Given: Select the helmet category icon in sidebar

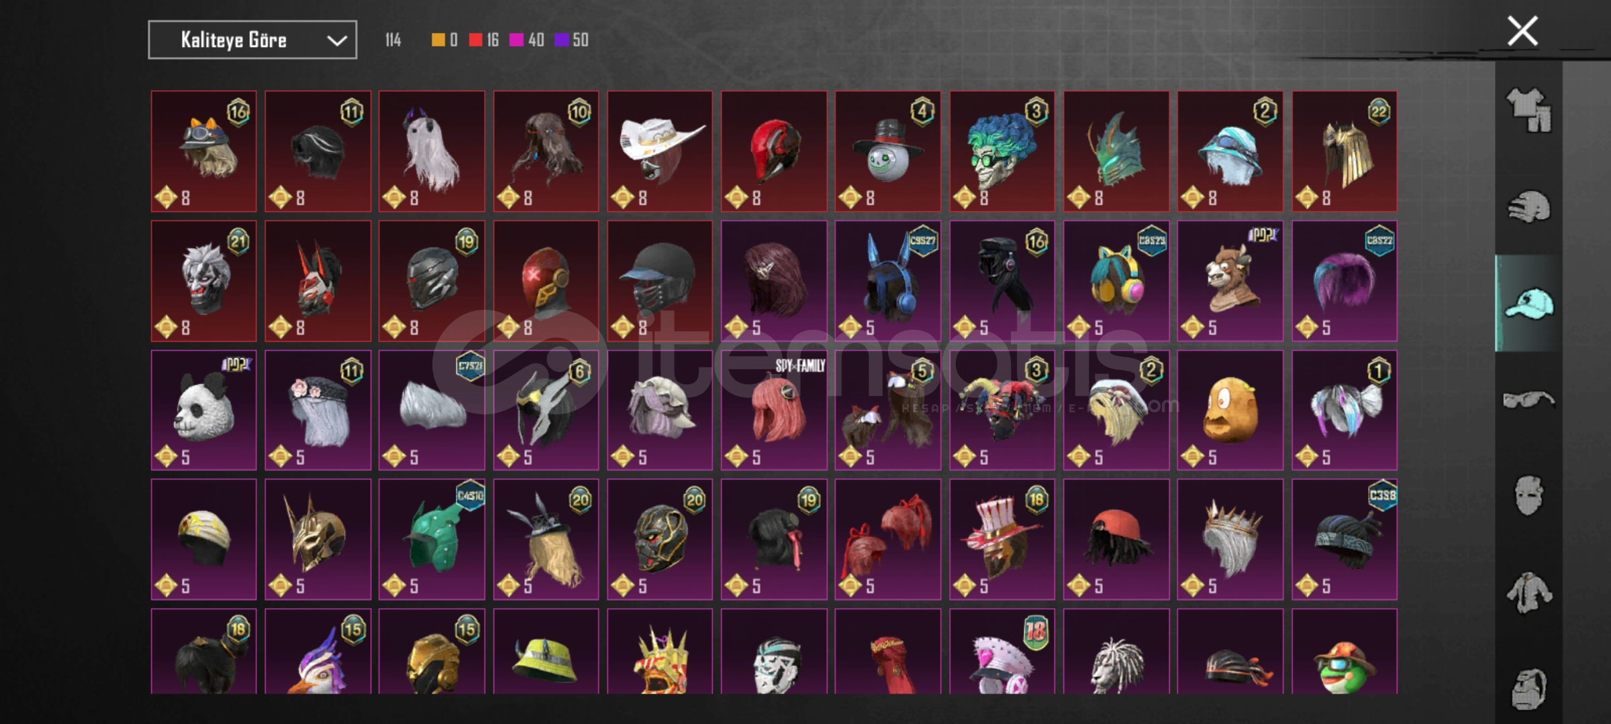Looking at the screenshot, I should 1528,206.
